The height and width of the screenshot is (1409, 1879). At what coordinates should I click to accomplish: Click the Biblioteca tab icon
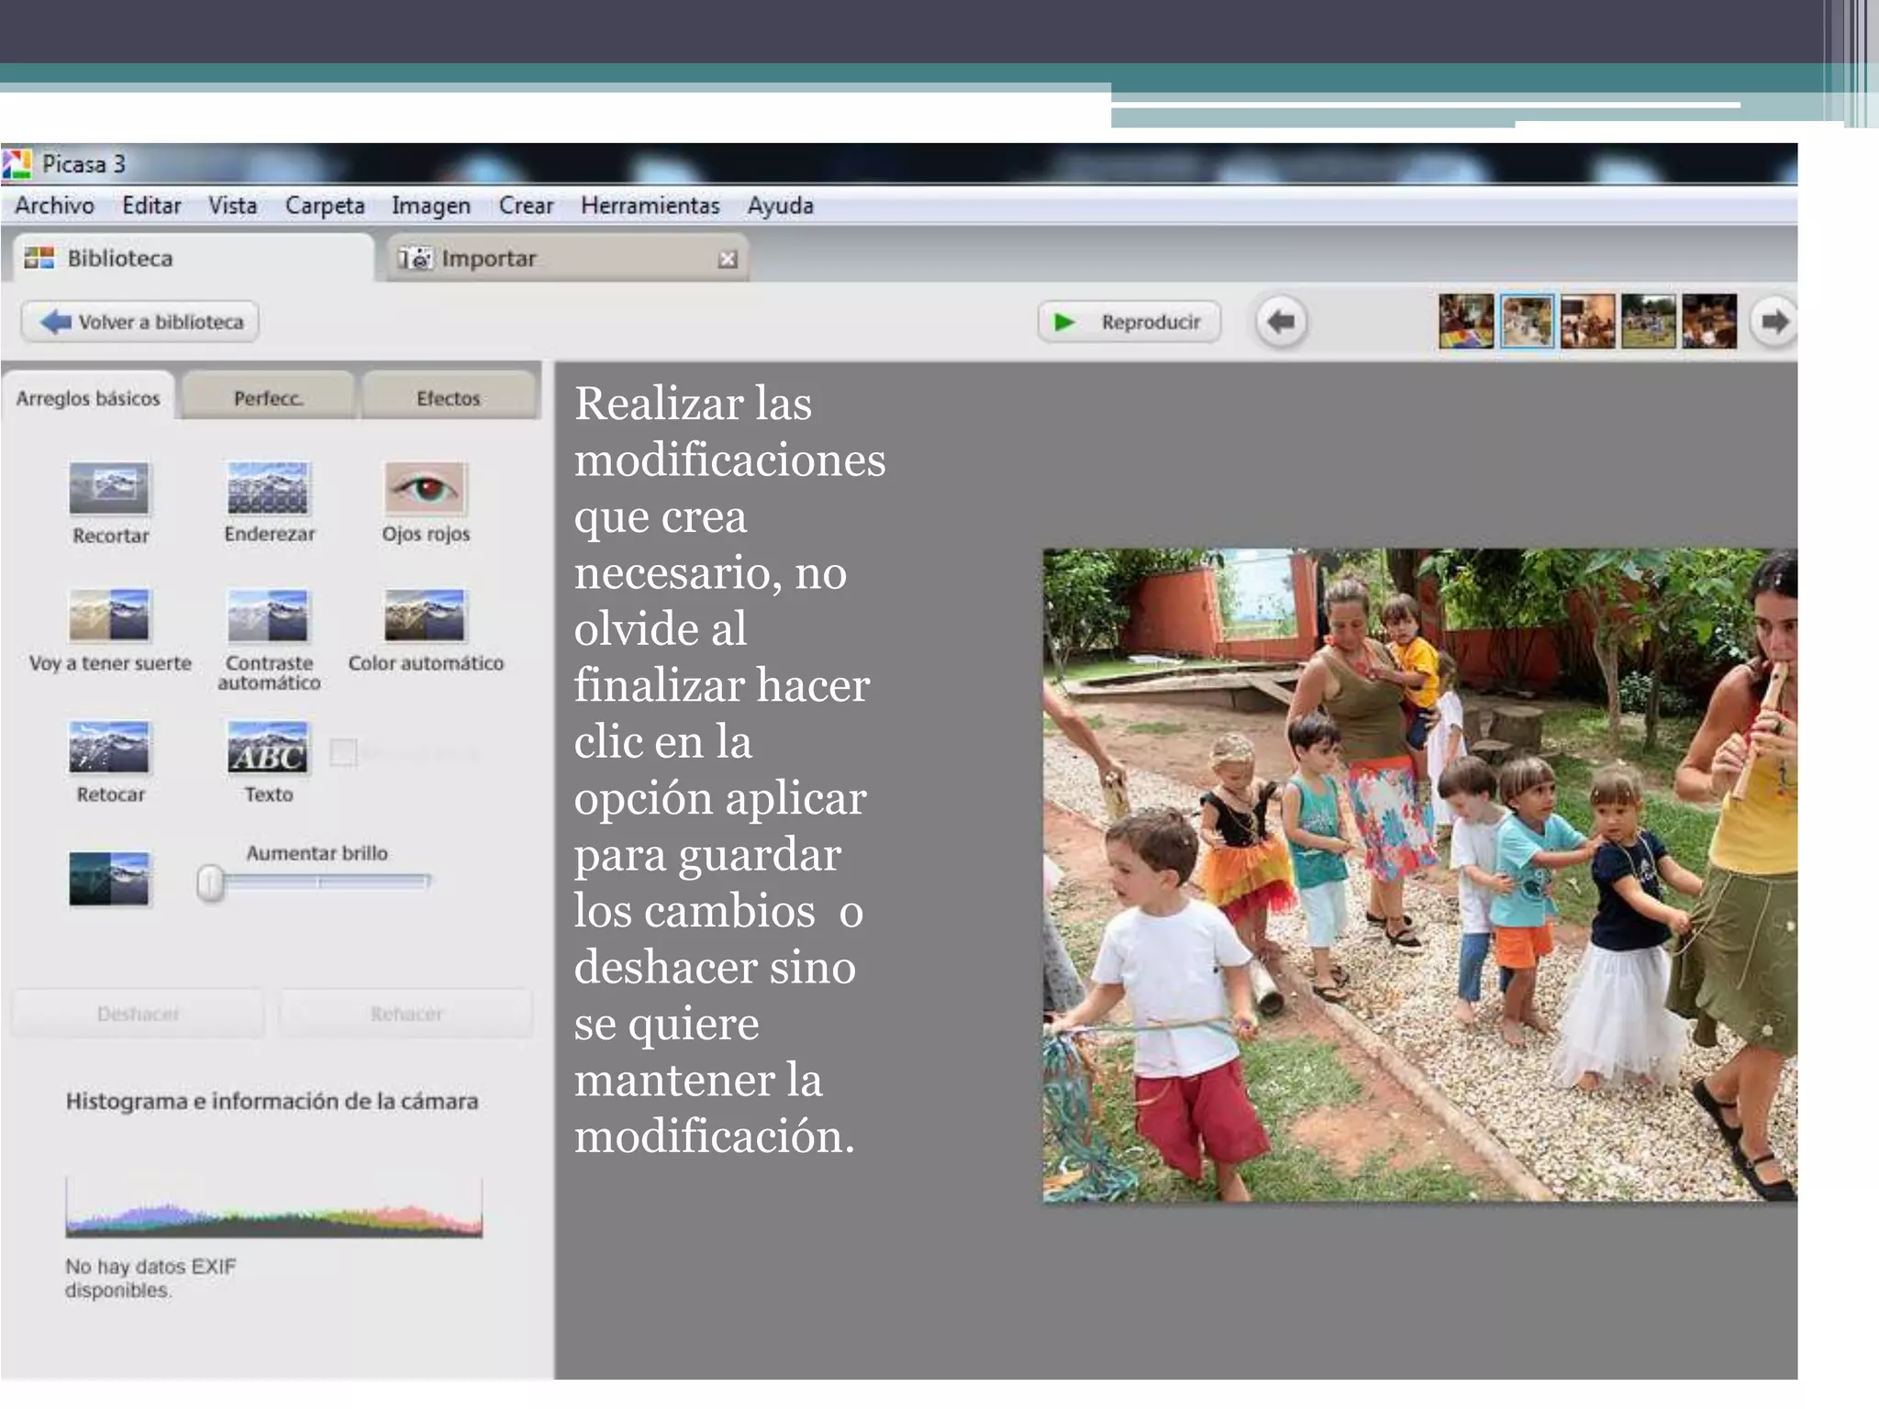(39, 258)
